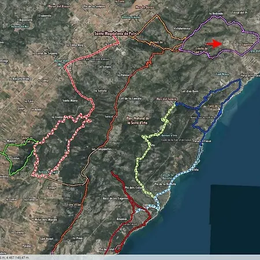Click the Santa Maria map label
The image size is (260, 260).
[x=70, y=101]
